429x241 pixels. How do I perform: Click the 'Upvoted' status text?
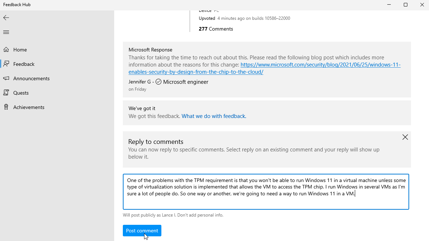point(207,18)
